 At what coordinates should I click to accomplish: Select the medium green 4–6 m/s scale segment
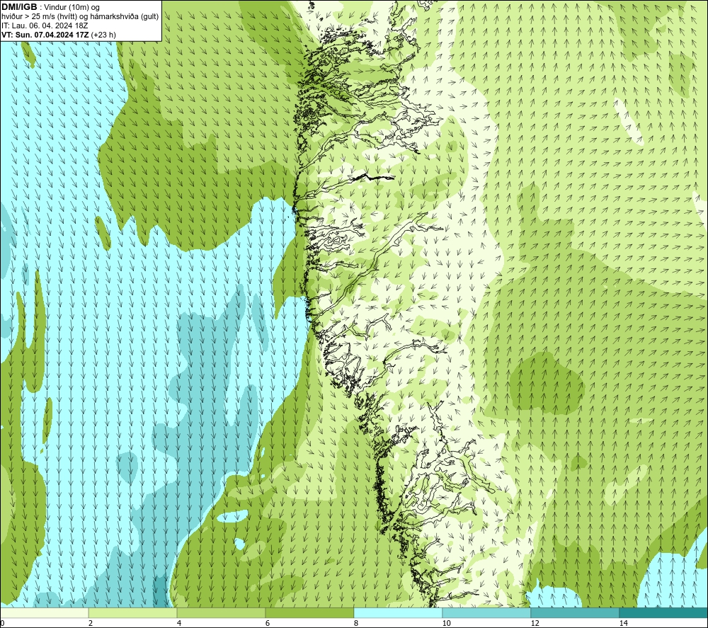[221, 612]
